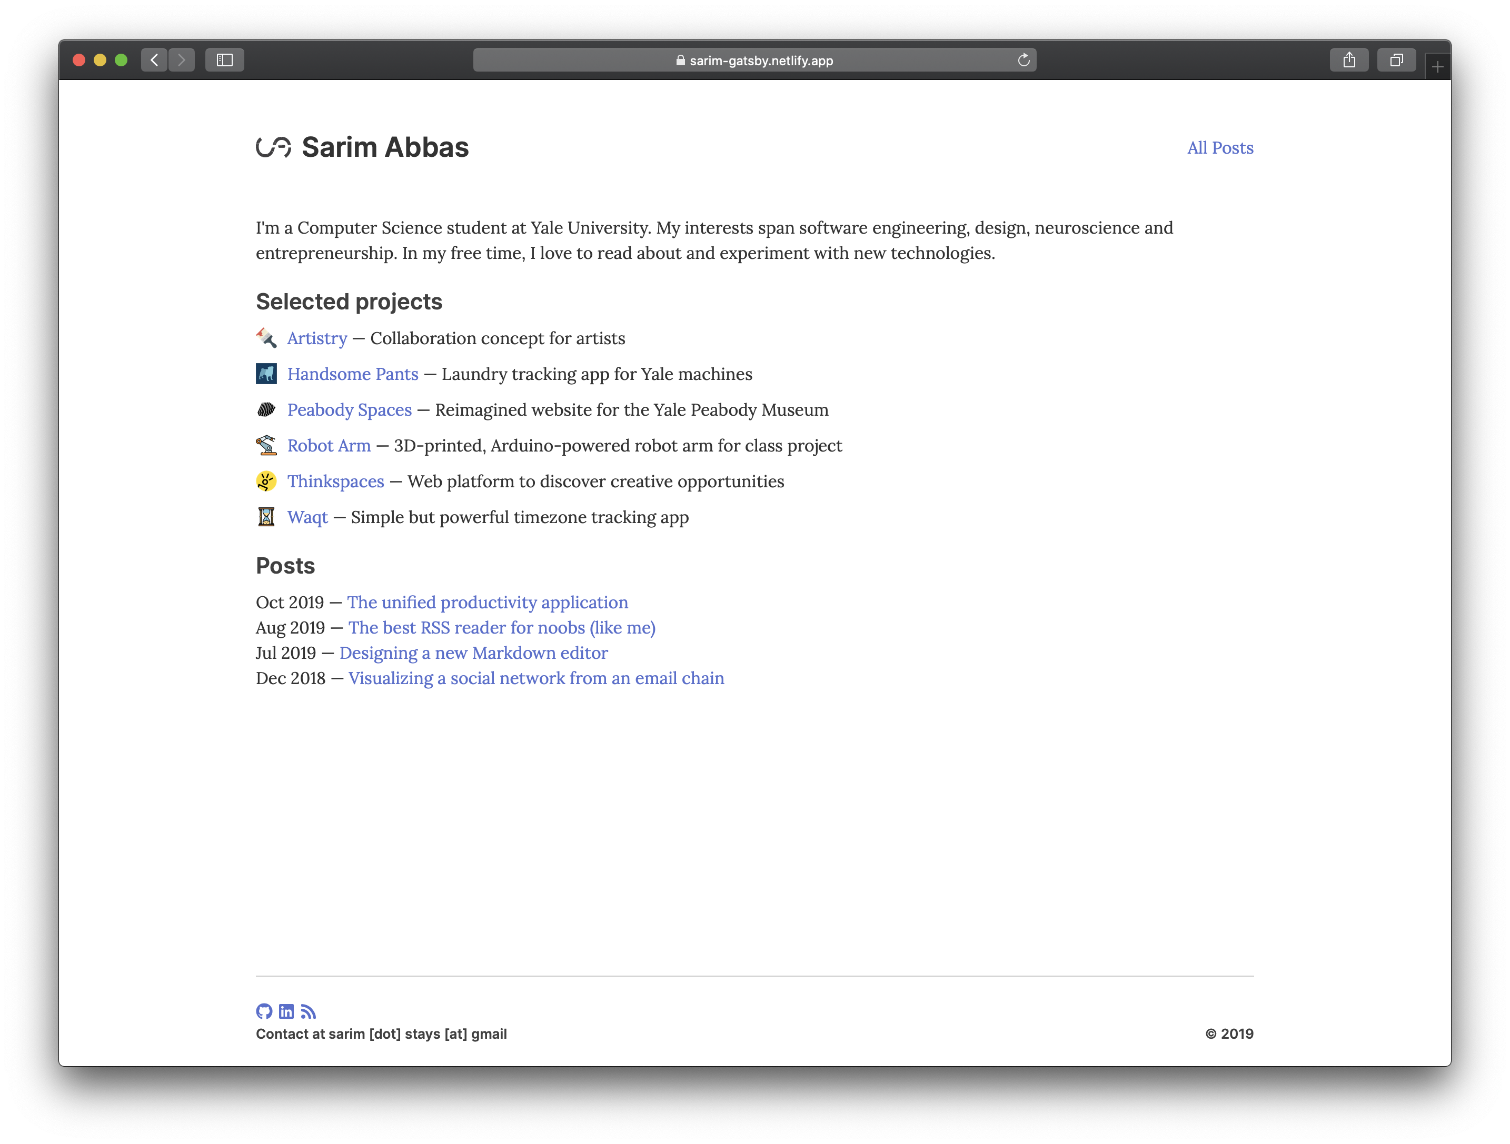Image resolution: width=1510 pixels, height=1144 pixels.
Task: Click the Sarim Abbas logo icon
Action: point(274,147)
